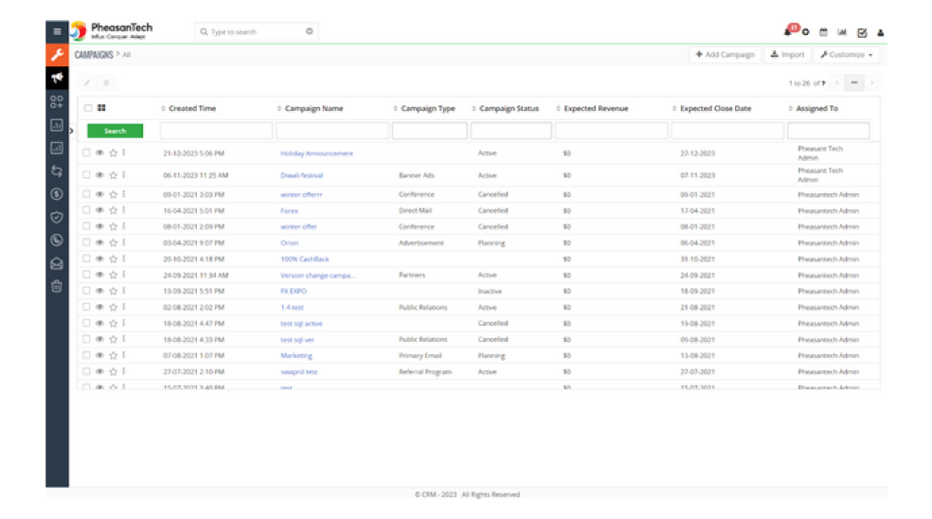This screenshot has height=519, width=932.
Task: Preview Forex campaign with eye icon
Action: tap(99, 211)
